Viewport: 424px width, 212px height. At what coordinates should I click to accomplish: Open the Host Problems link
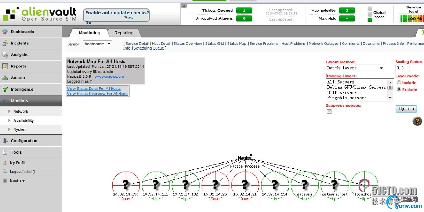tap(294, 44)
